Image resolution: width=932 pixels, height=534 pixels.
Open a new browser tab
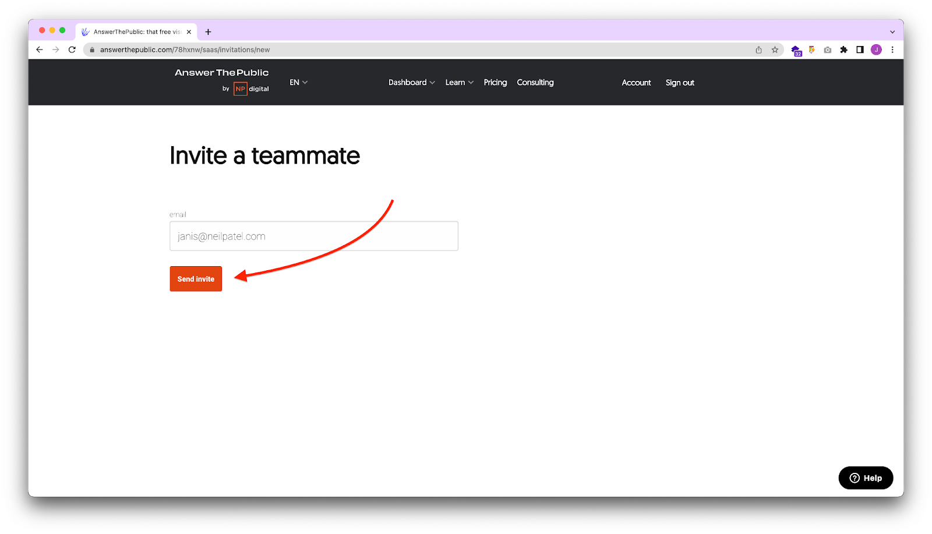tap(208, 32)
